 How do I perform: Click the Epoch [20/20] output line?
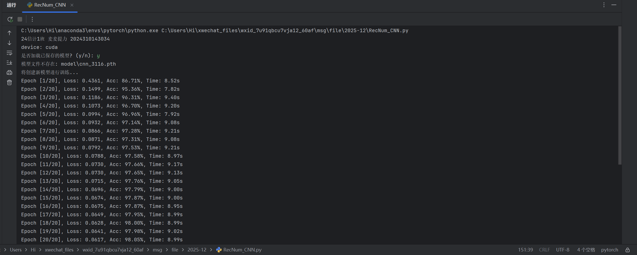[x=102, y=240]
